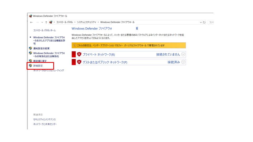Screen dimensions: 253x142
Task: Click 接続されていません status text
Action: pos(168,55)
